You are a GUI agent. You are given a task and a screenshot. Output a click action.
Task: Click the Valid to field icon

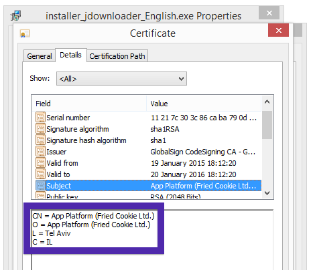click(40, 174)
